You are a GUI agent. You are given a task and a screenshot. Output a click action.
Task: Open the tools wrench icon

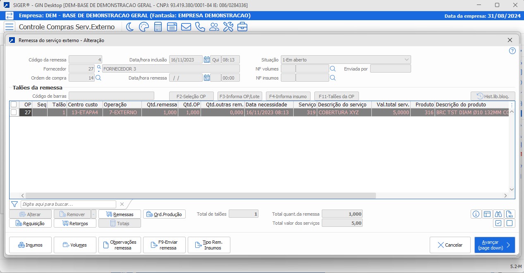point(228,27)
